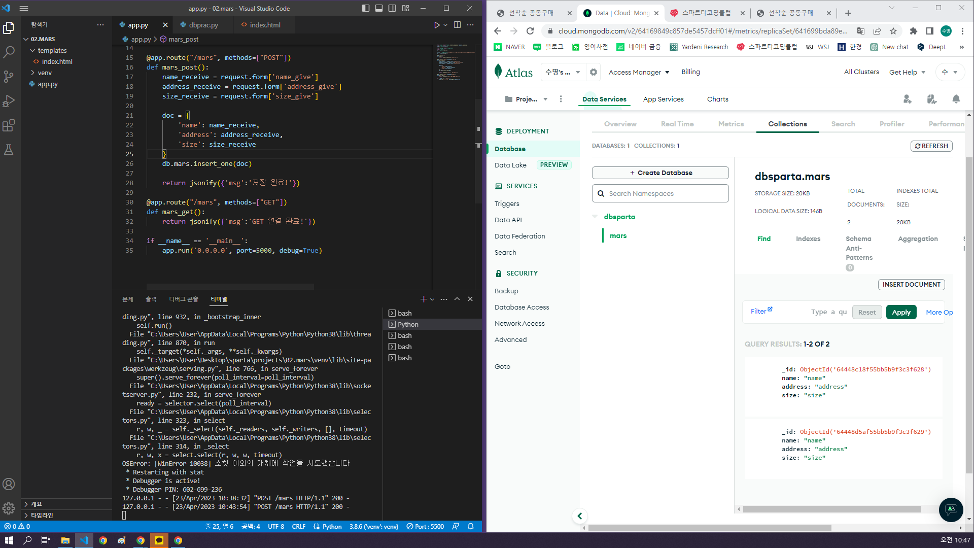Open Windows Start menu

pos(9,540)
